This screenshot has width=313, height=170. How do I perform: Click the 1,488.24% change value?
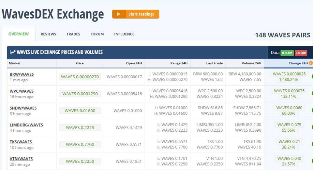pos(289,80)
